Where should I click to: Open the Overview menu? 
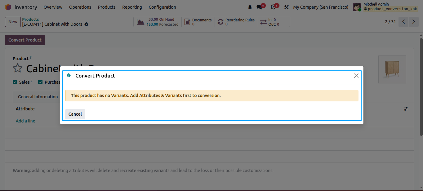tap(53, 7)
